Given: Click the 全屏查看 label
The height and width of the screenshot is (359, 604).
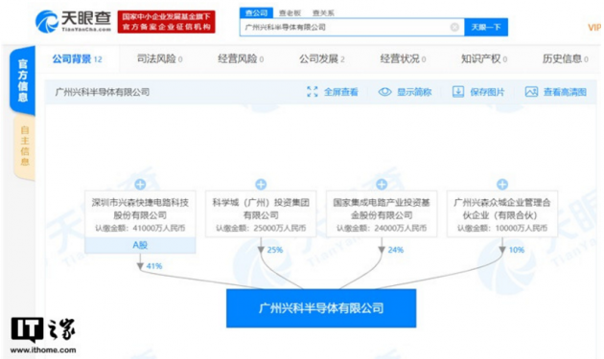Looking at the screenshot, I should (x=341, y=92).
